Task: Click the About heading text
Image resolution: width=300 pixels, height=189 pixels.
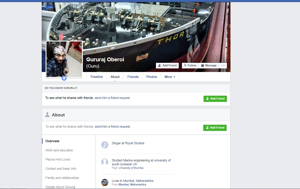Action: click(58, 115)
